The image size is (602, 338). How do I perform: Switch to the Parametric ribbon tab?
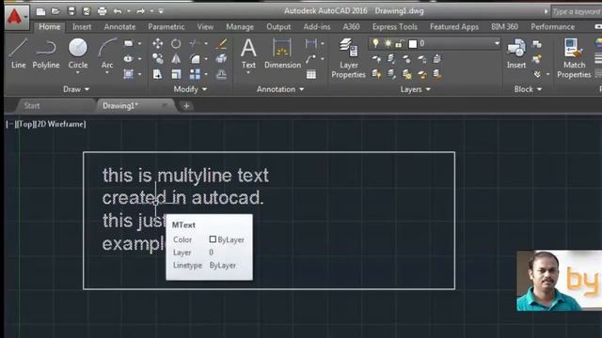tap(166, 27)
